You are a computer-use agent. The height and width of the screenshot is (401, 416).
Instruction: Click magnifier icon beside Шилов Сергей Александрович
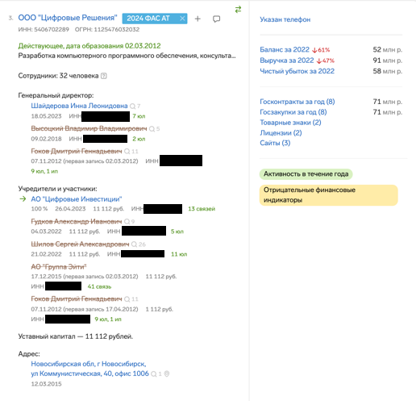(134, 244)
